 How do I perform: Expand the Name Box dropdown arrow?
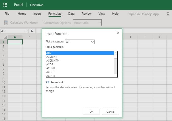26,31
